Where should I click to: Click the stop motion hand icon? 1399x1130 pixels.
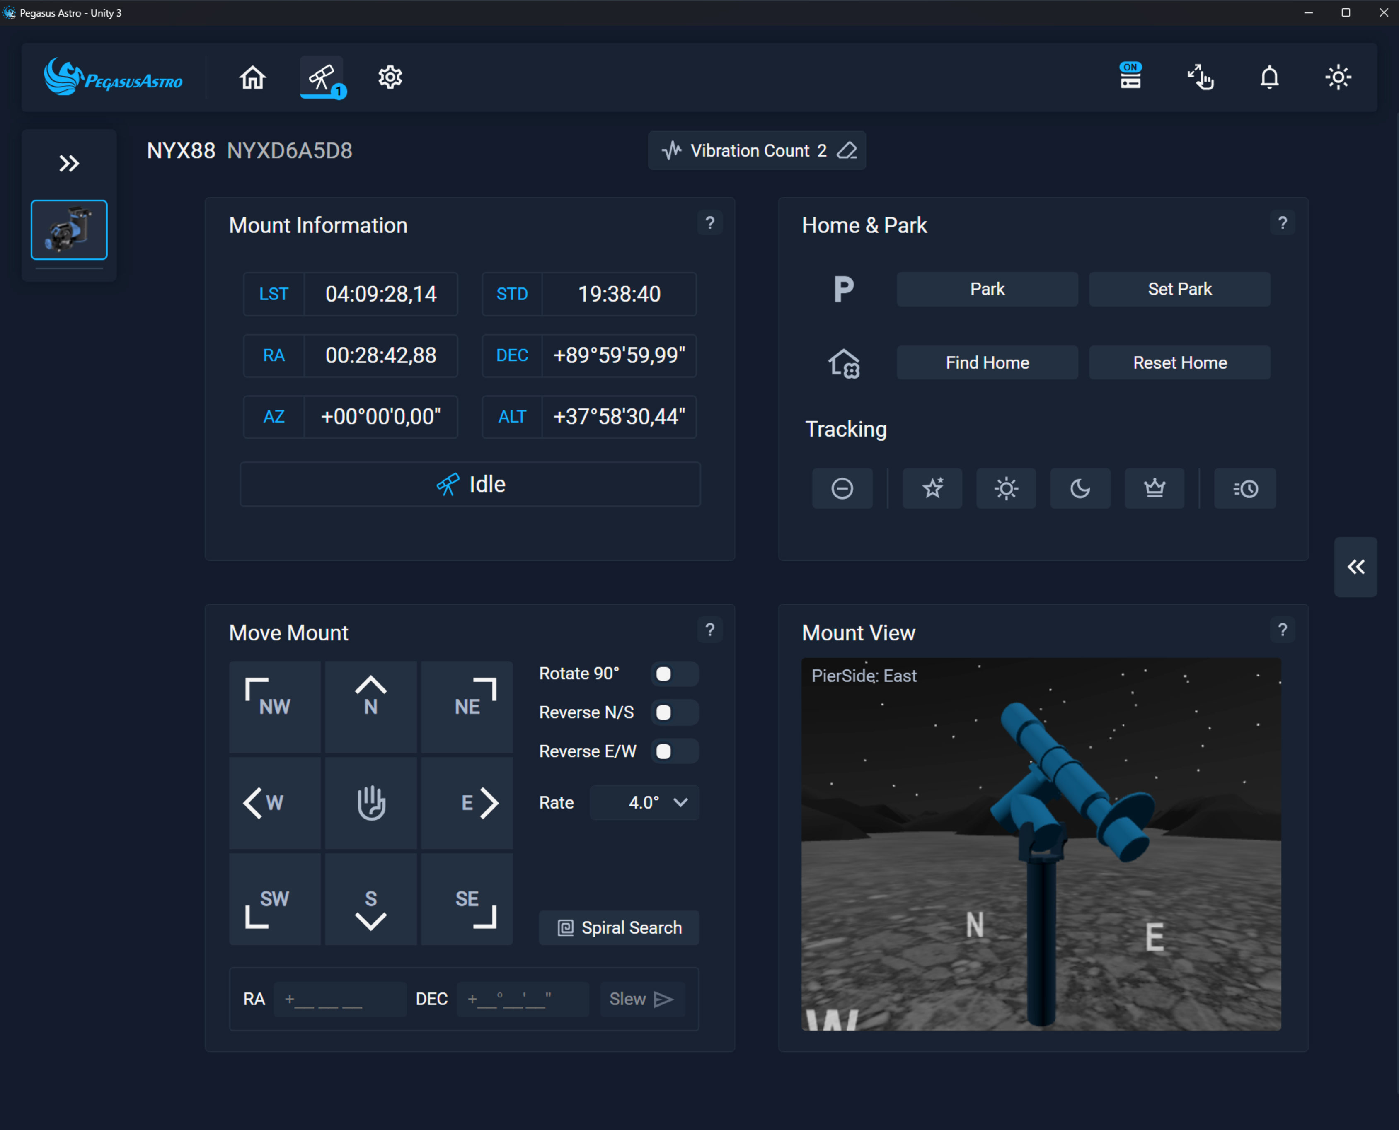pyautogui.click(x=370, y=803)
